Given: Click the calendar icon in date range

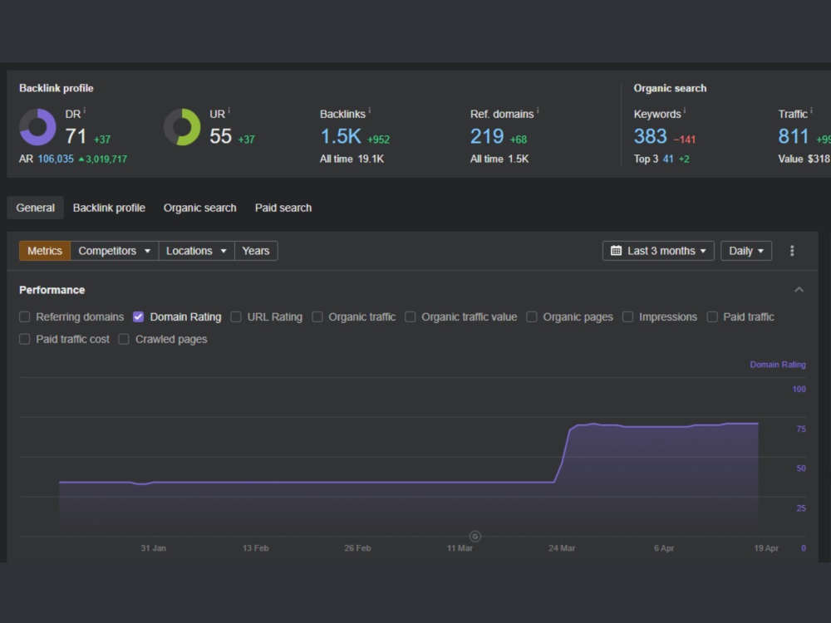Looking at the screenshot, I should [616, 251].
